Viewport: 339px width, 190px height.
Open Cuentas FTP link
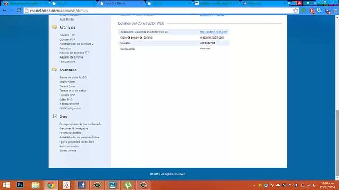[x=67, y=40]
